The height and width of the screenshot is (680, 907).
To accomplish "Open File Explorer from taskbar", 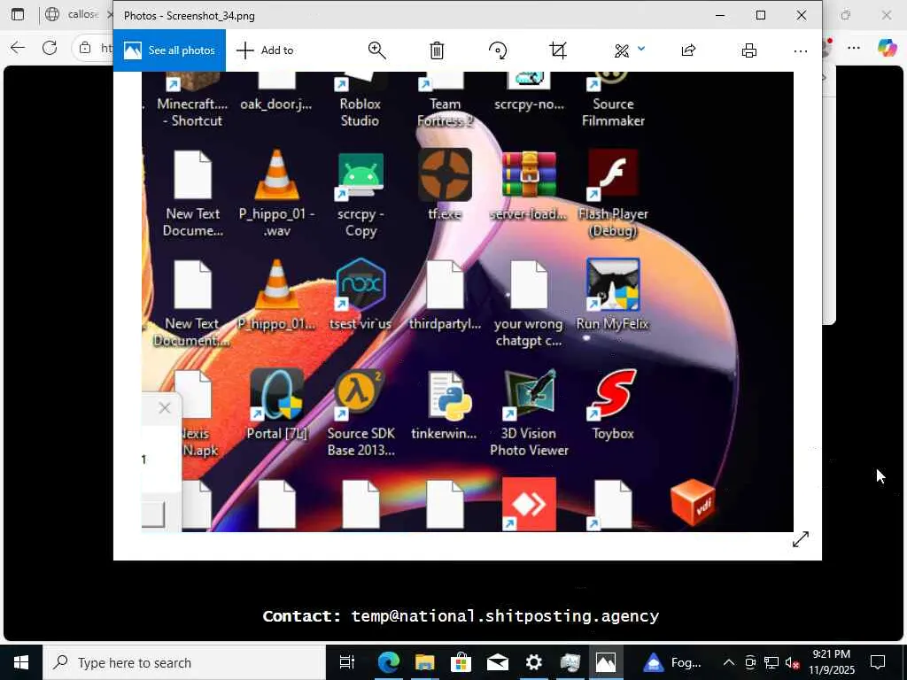I will pos(424,662).
